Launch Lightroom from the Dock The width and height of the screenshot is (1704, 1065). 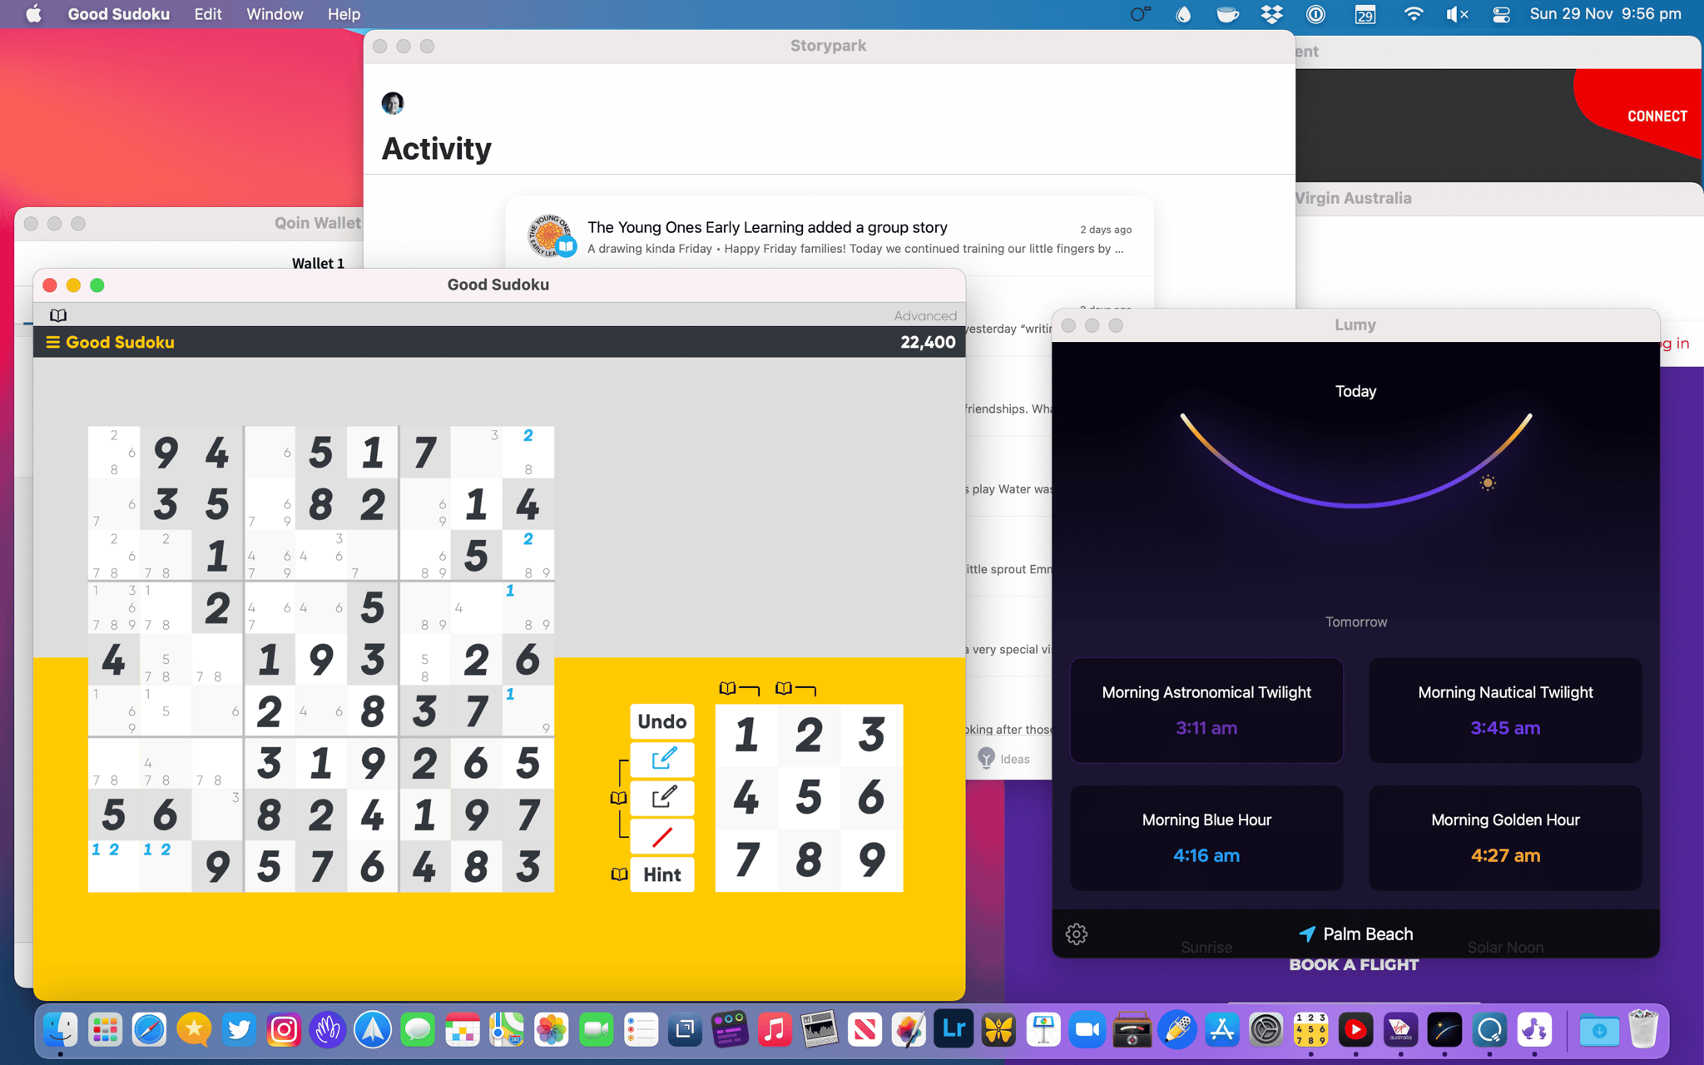tap(954, 1030)
